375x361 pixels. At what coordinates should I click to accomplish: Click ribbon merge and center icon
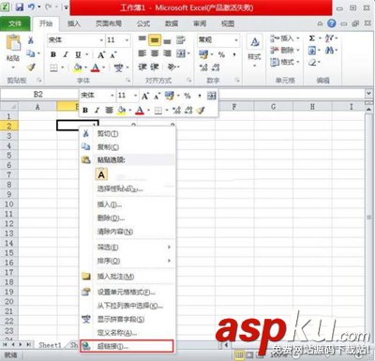tap(181, 53)
